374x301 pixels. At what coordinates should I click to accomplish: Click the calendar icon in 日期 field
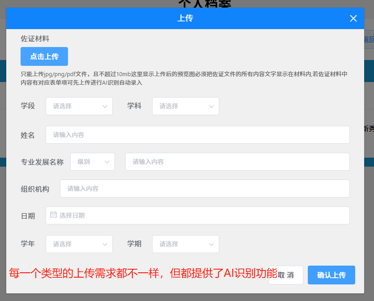53,215
